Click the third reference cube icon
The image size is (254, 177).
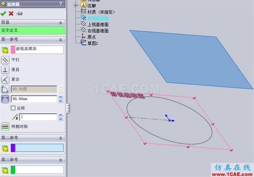(5, 170)
